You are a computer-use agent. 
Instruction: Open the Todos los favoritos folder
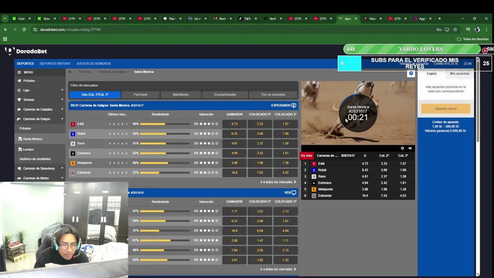point(473,39)
